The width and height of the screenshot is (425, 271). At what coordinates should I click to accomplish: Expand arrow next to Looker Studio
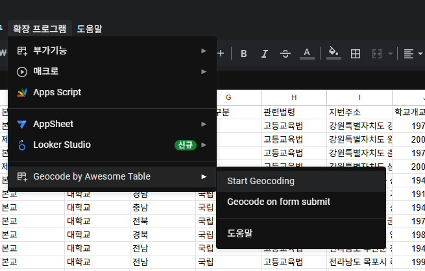pos(204,145)
